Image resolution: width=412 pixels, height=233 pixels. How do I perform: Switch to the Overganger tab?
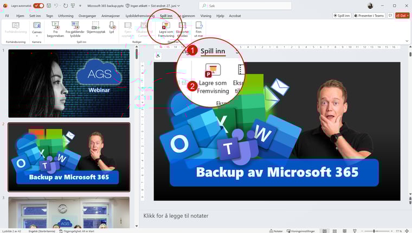(87, 16)
